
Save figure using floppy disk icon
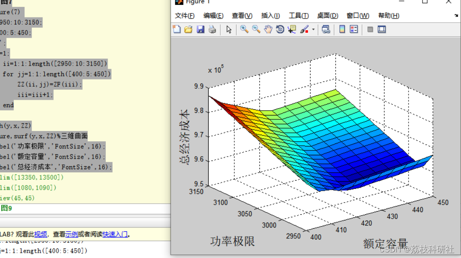[x=200, y=29]
